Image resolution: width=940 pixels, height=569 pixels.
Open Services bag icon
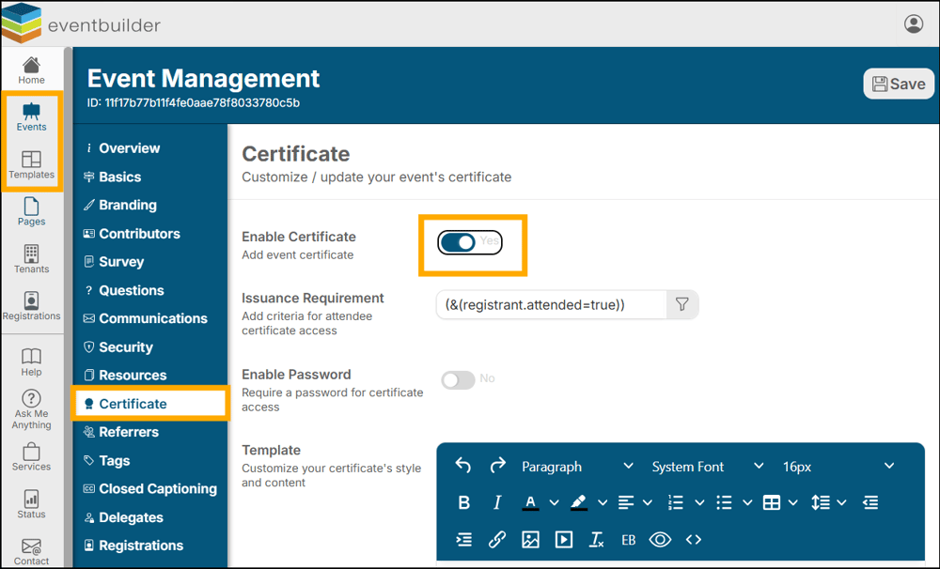[x=31, y=457]
